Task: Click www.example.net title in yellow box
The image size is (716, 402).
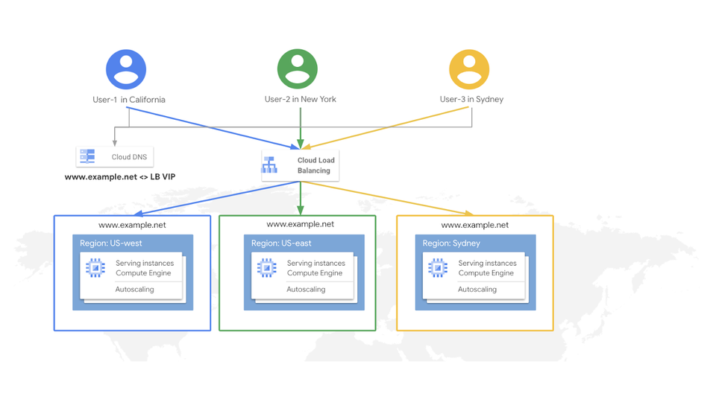Action: [475, 225]
